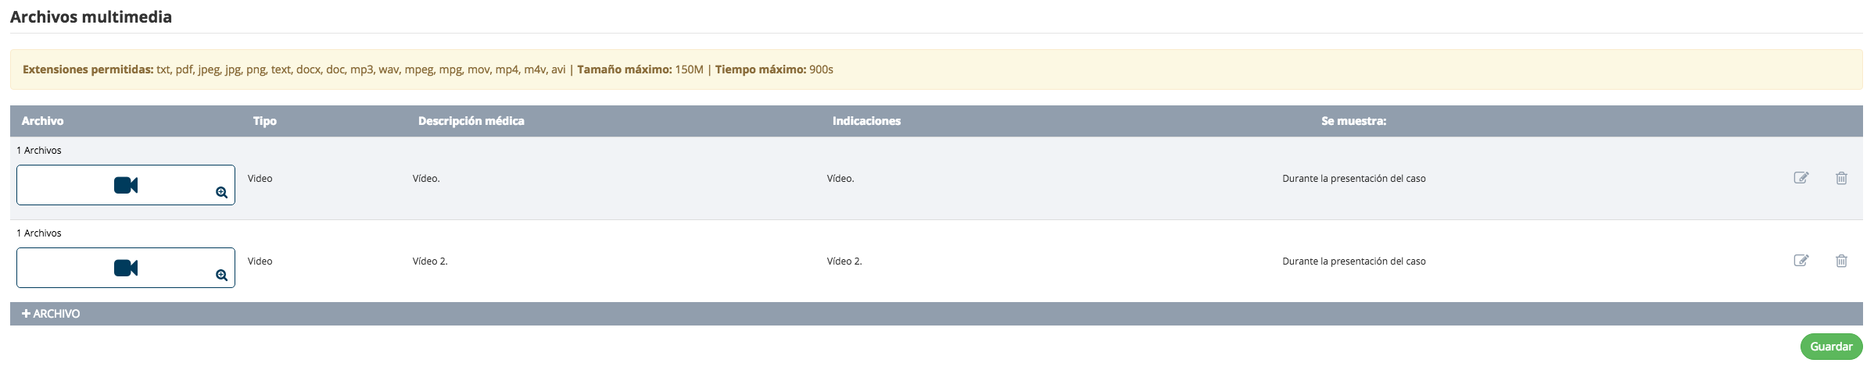1874x370 pixels.
Task: Delete the first video file entry
Action: point(1841,178)
